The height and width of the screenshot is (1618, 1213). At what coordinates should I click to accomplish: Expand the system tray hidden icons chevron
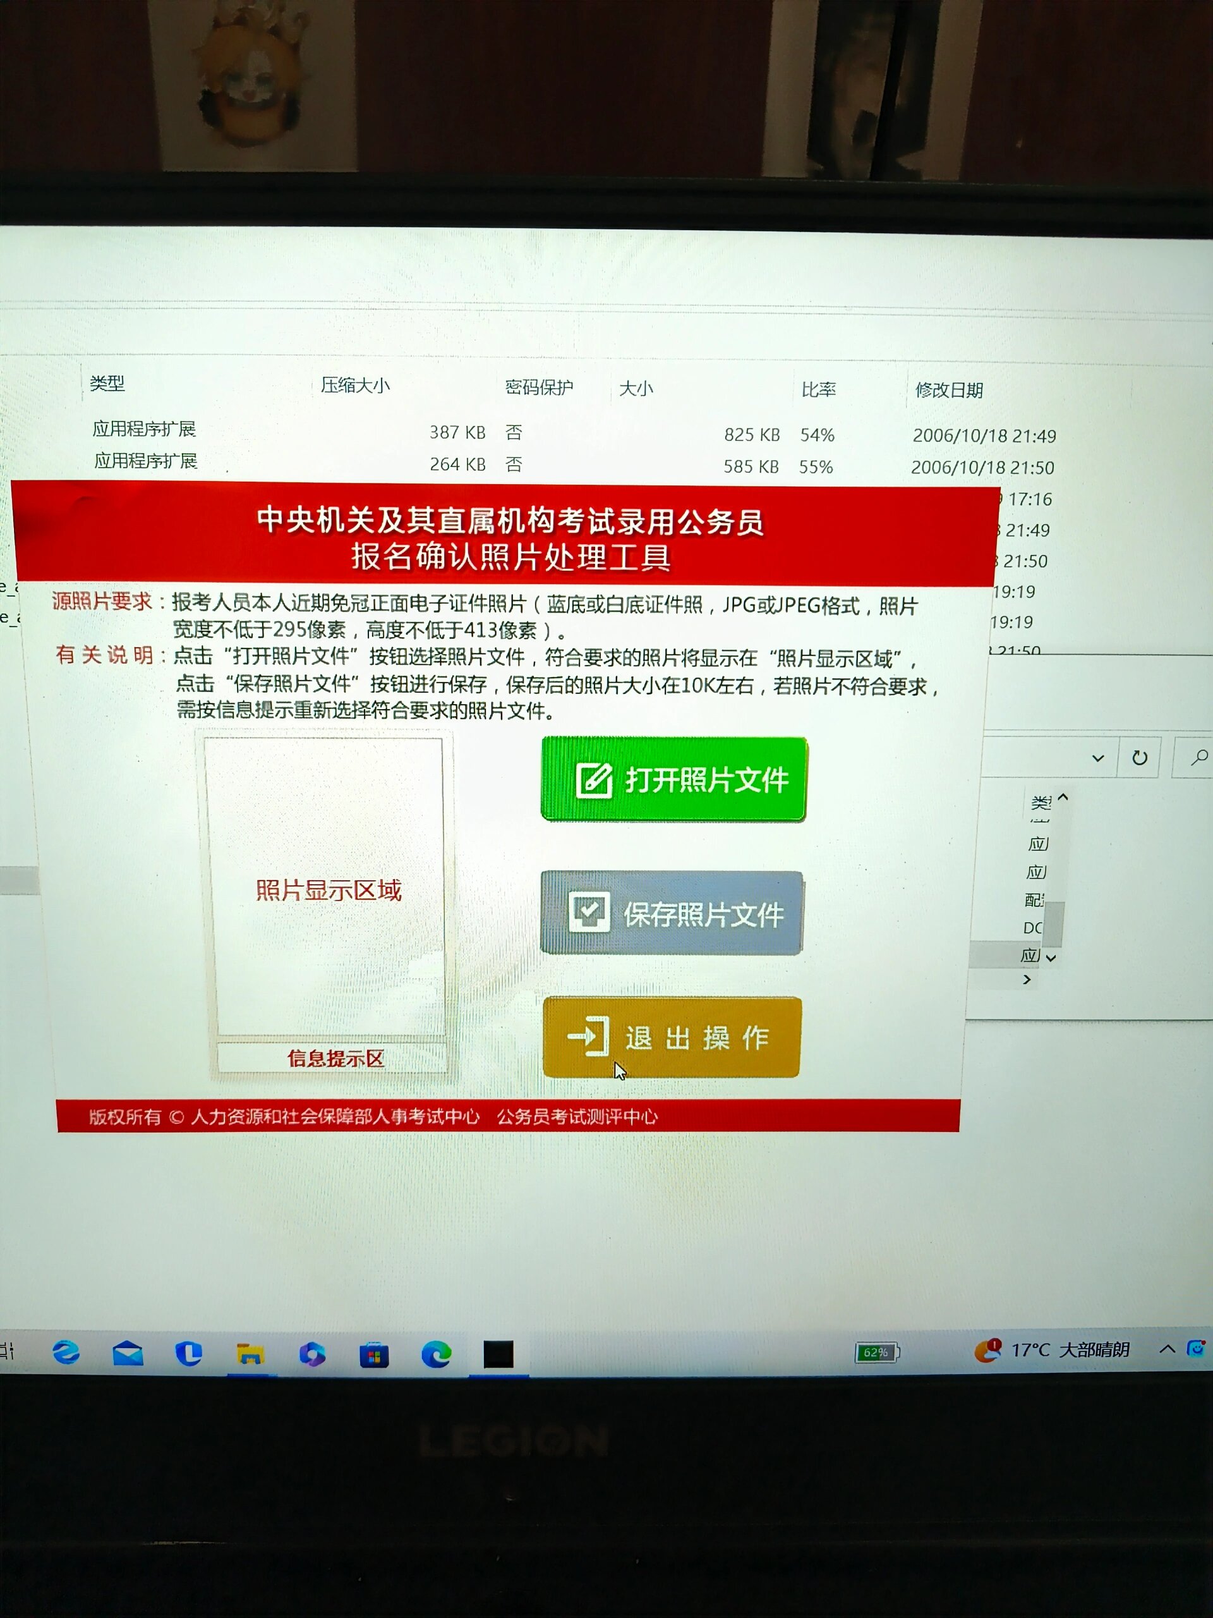click(1167, 1348)
